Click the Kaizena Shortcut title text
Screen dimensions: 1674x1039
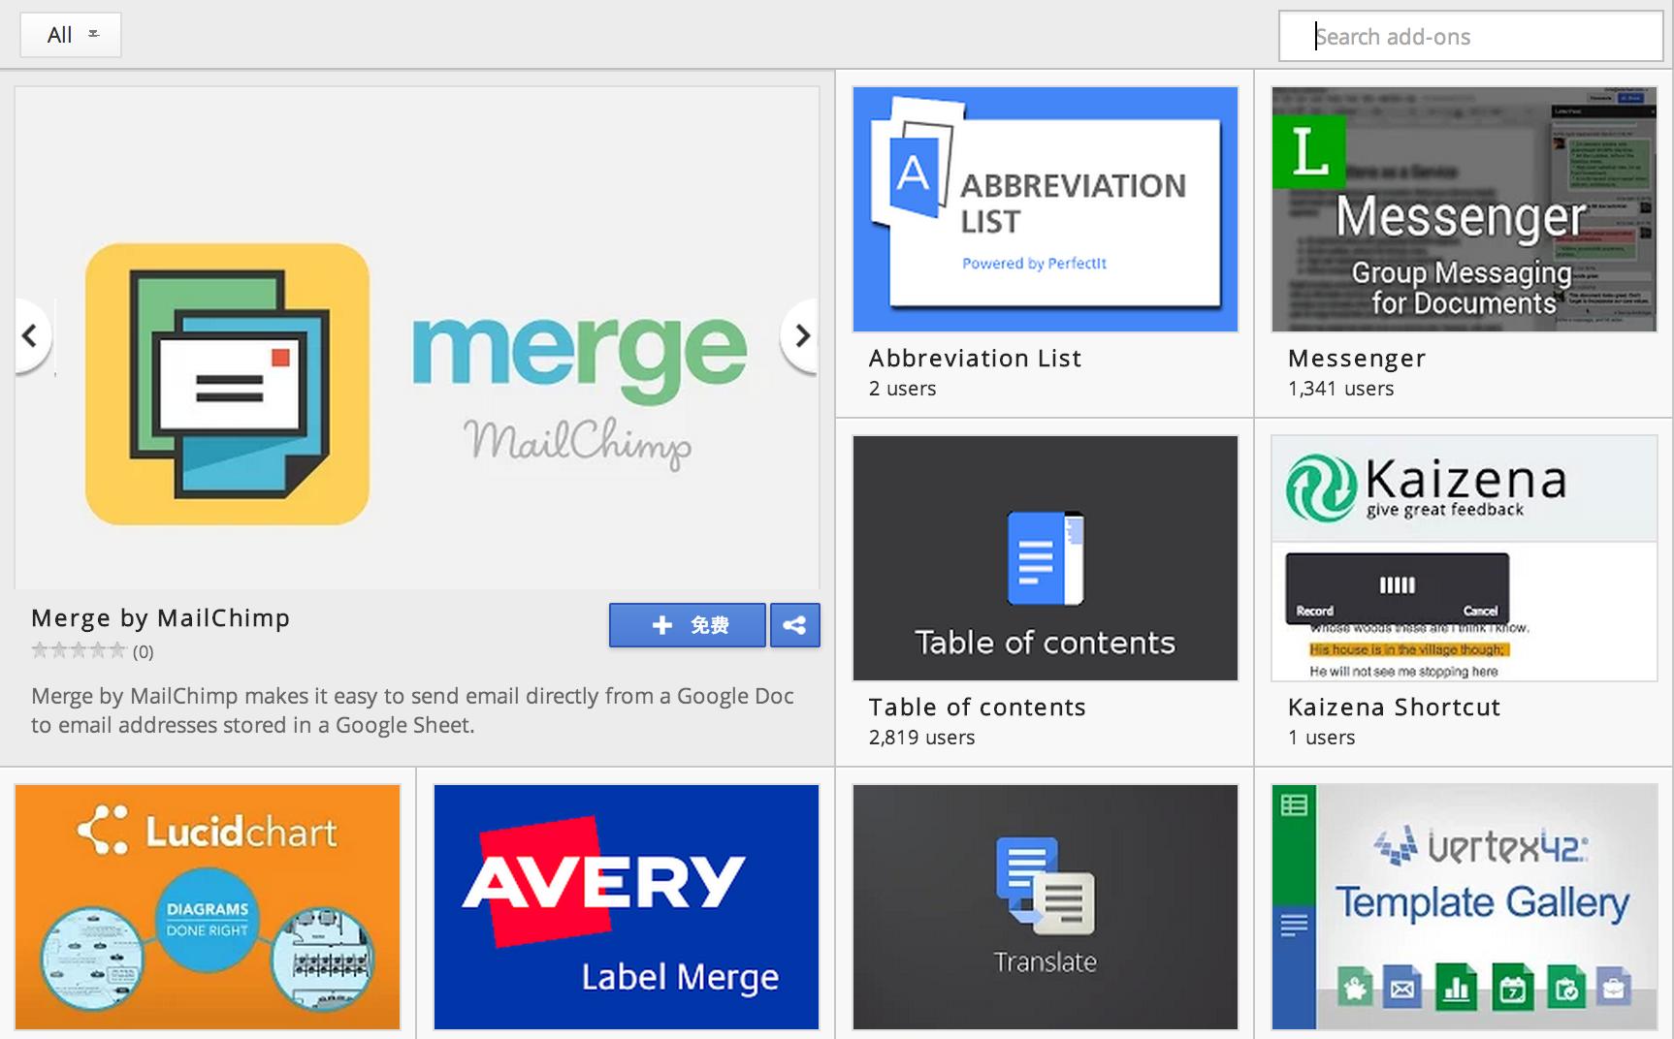click(x=1395, y=708)
